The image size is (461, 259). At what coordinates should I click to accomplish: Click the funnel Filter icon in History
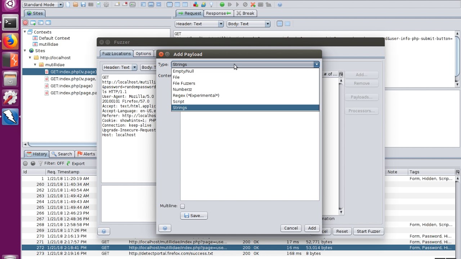(x=41, y=163)
